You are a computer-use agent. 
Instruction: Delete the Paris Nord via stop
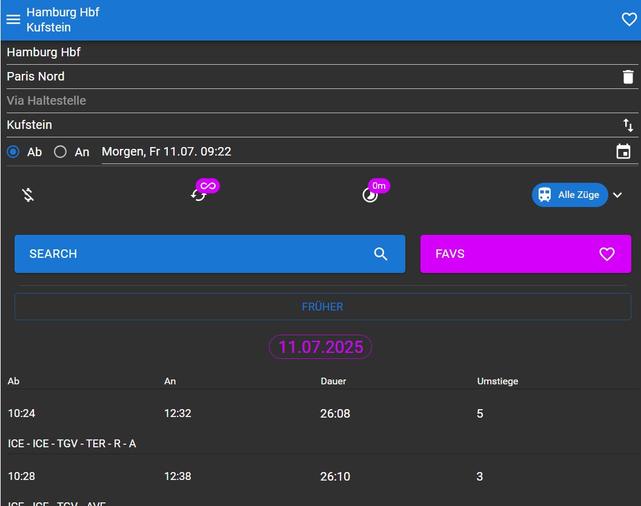point(628,77)
